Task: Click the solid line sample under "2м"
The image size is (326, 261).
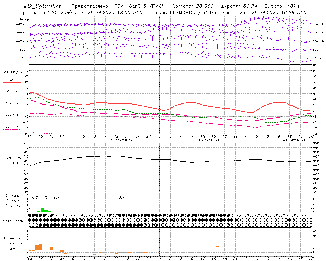Action: coord(12,82)
